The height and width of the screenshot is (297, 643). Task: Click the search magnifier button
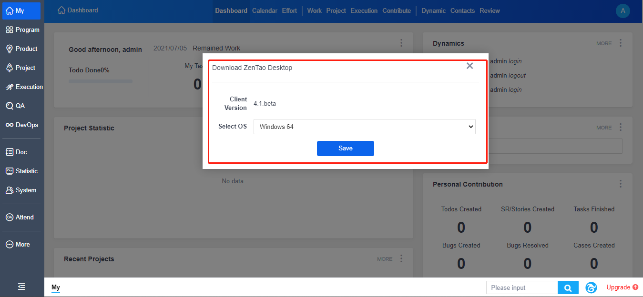pyautogui.click(x=568, y=287)
